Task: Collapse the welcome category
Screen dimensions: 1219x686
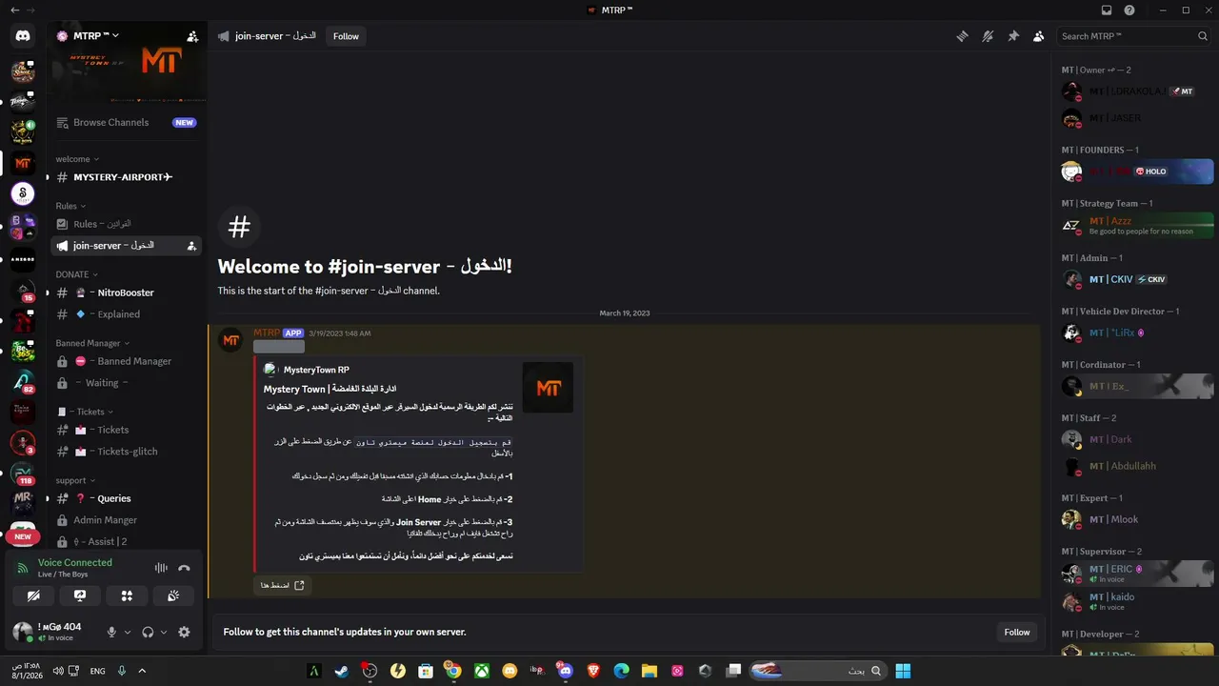Action: [77, 159]
